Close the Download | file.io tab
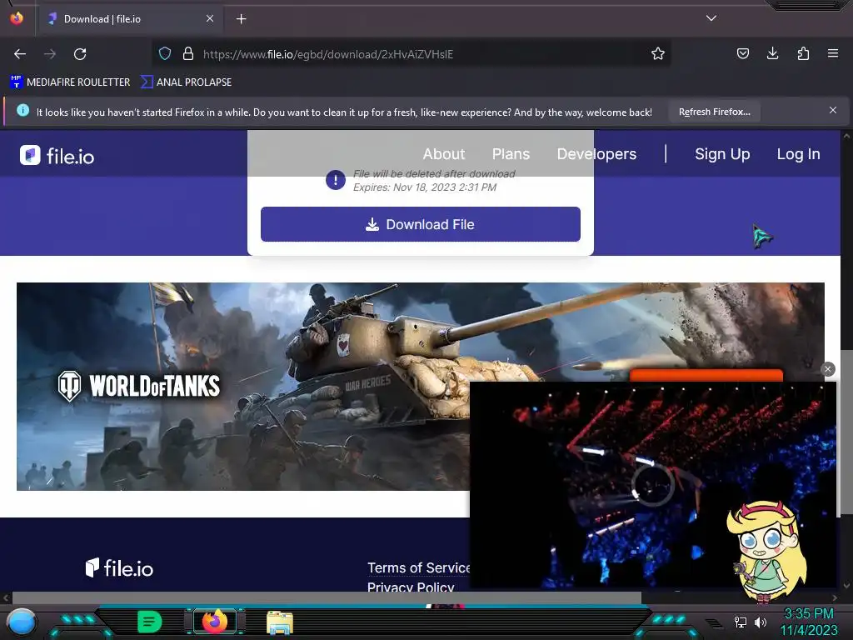The width and height of the screenshot is (853, 640). pos(210,18)
